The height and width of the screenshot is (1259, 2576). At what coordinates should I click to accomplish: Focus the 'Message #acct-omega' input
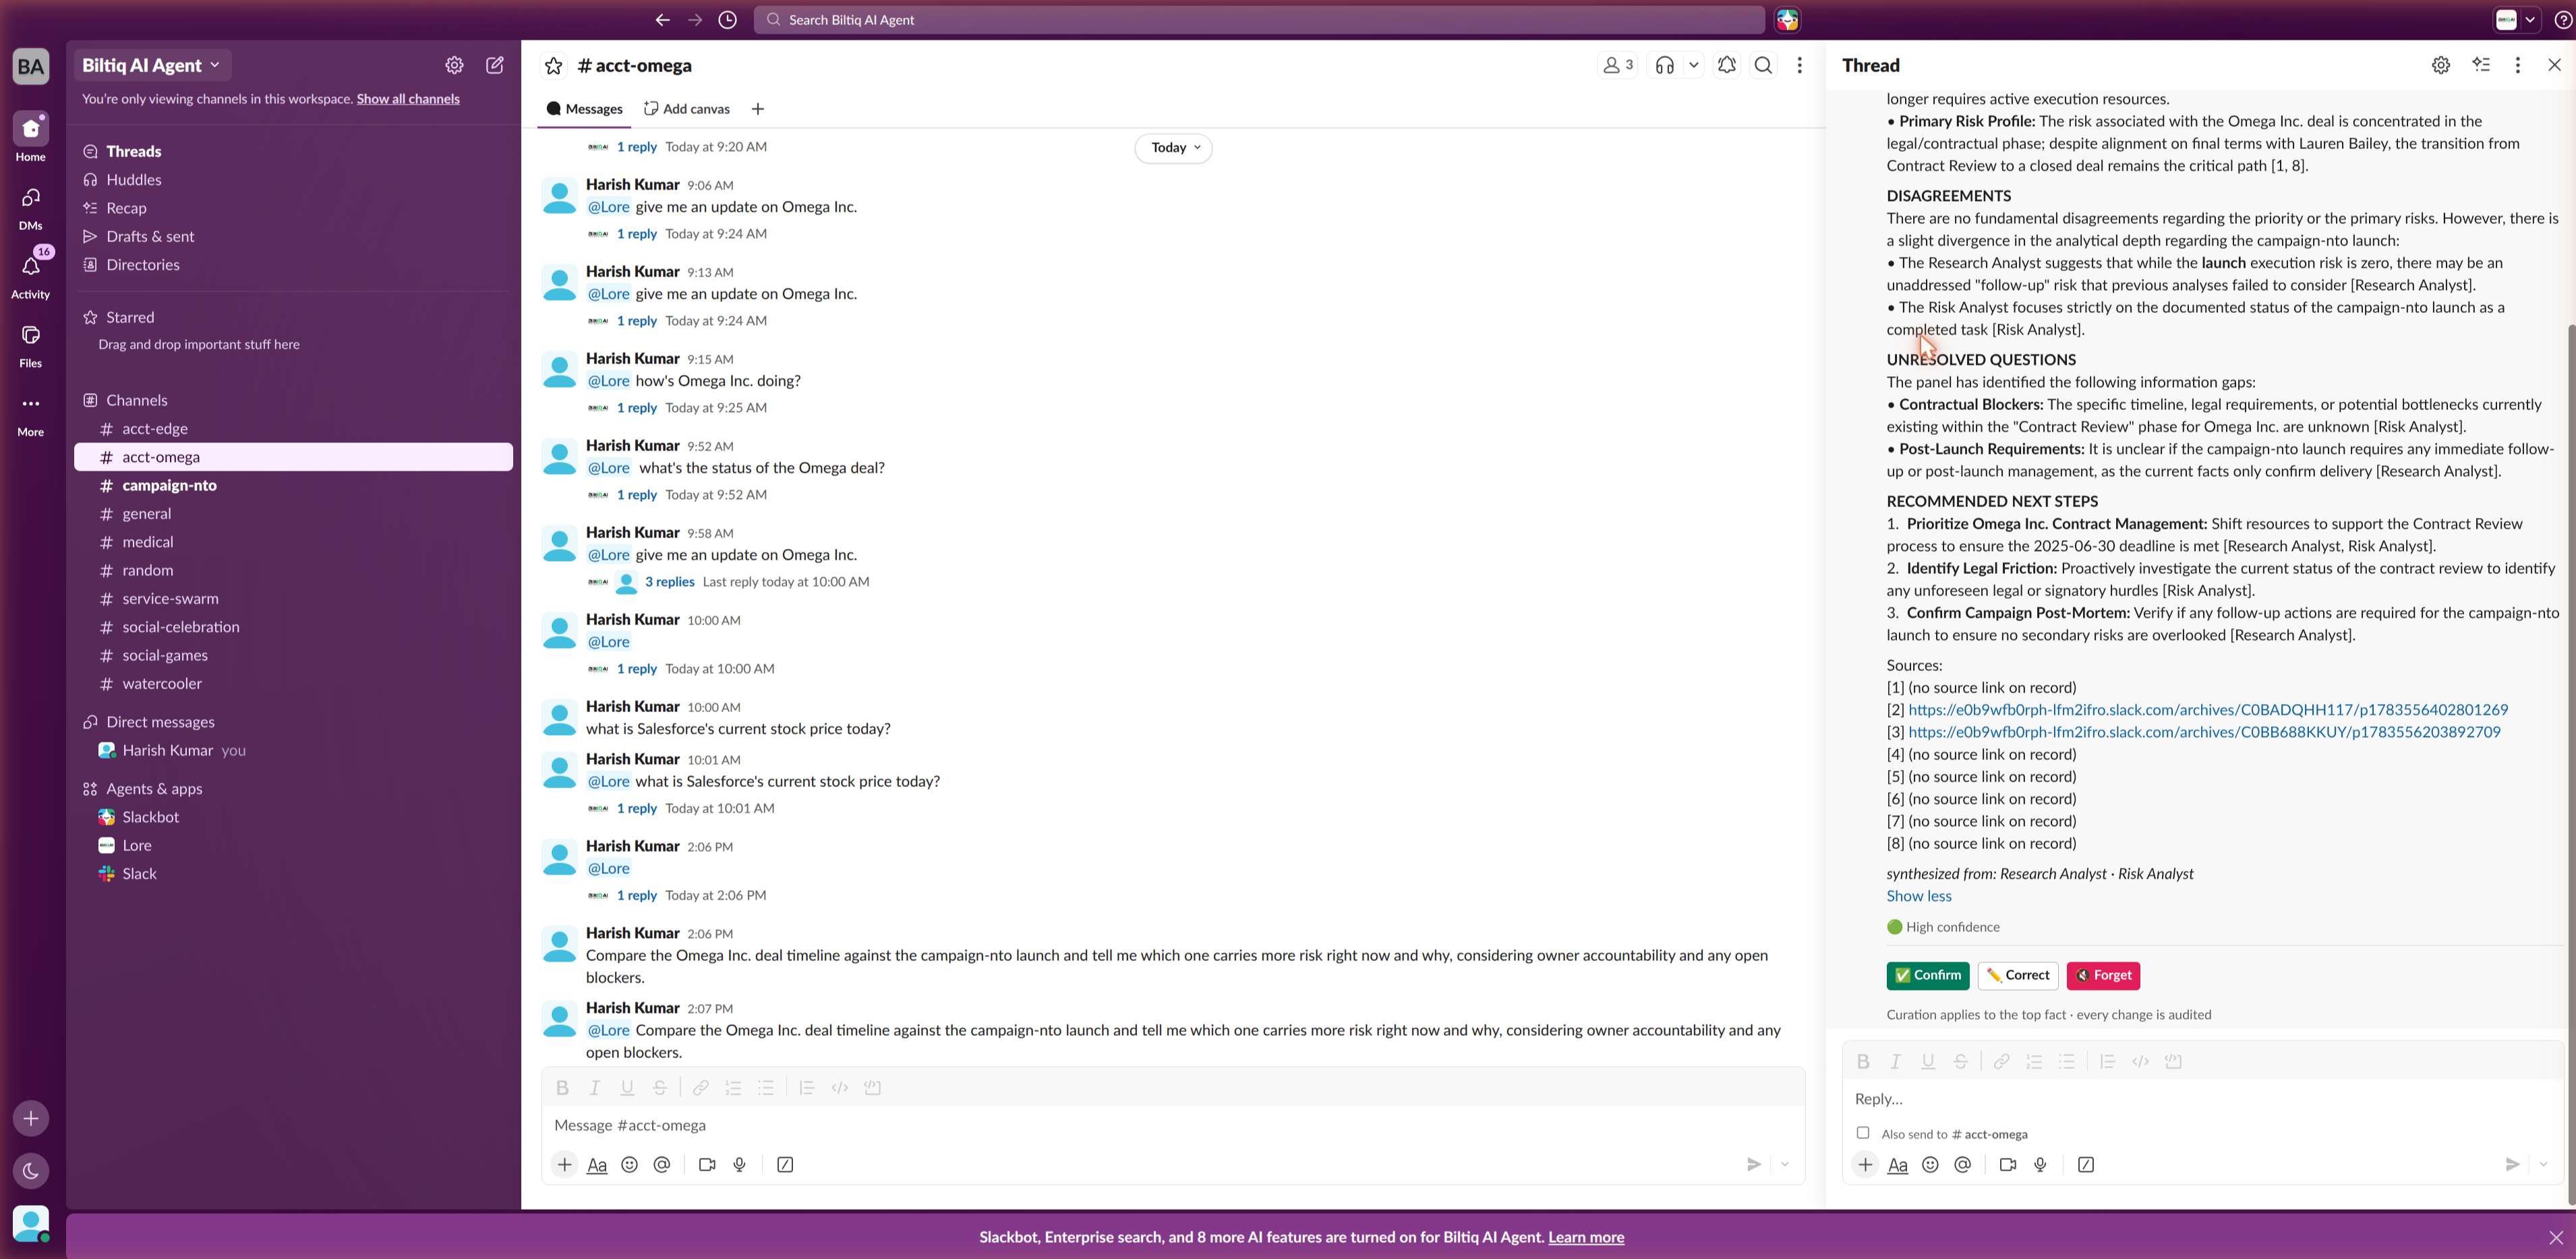point(1173,1125)
